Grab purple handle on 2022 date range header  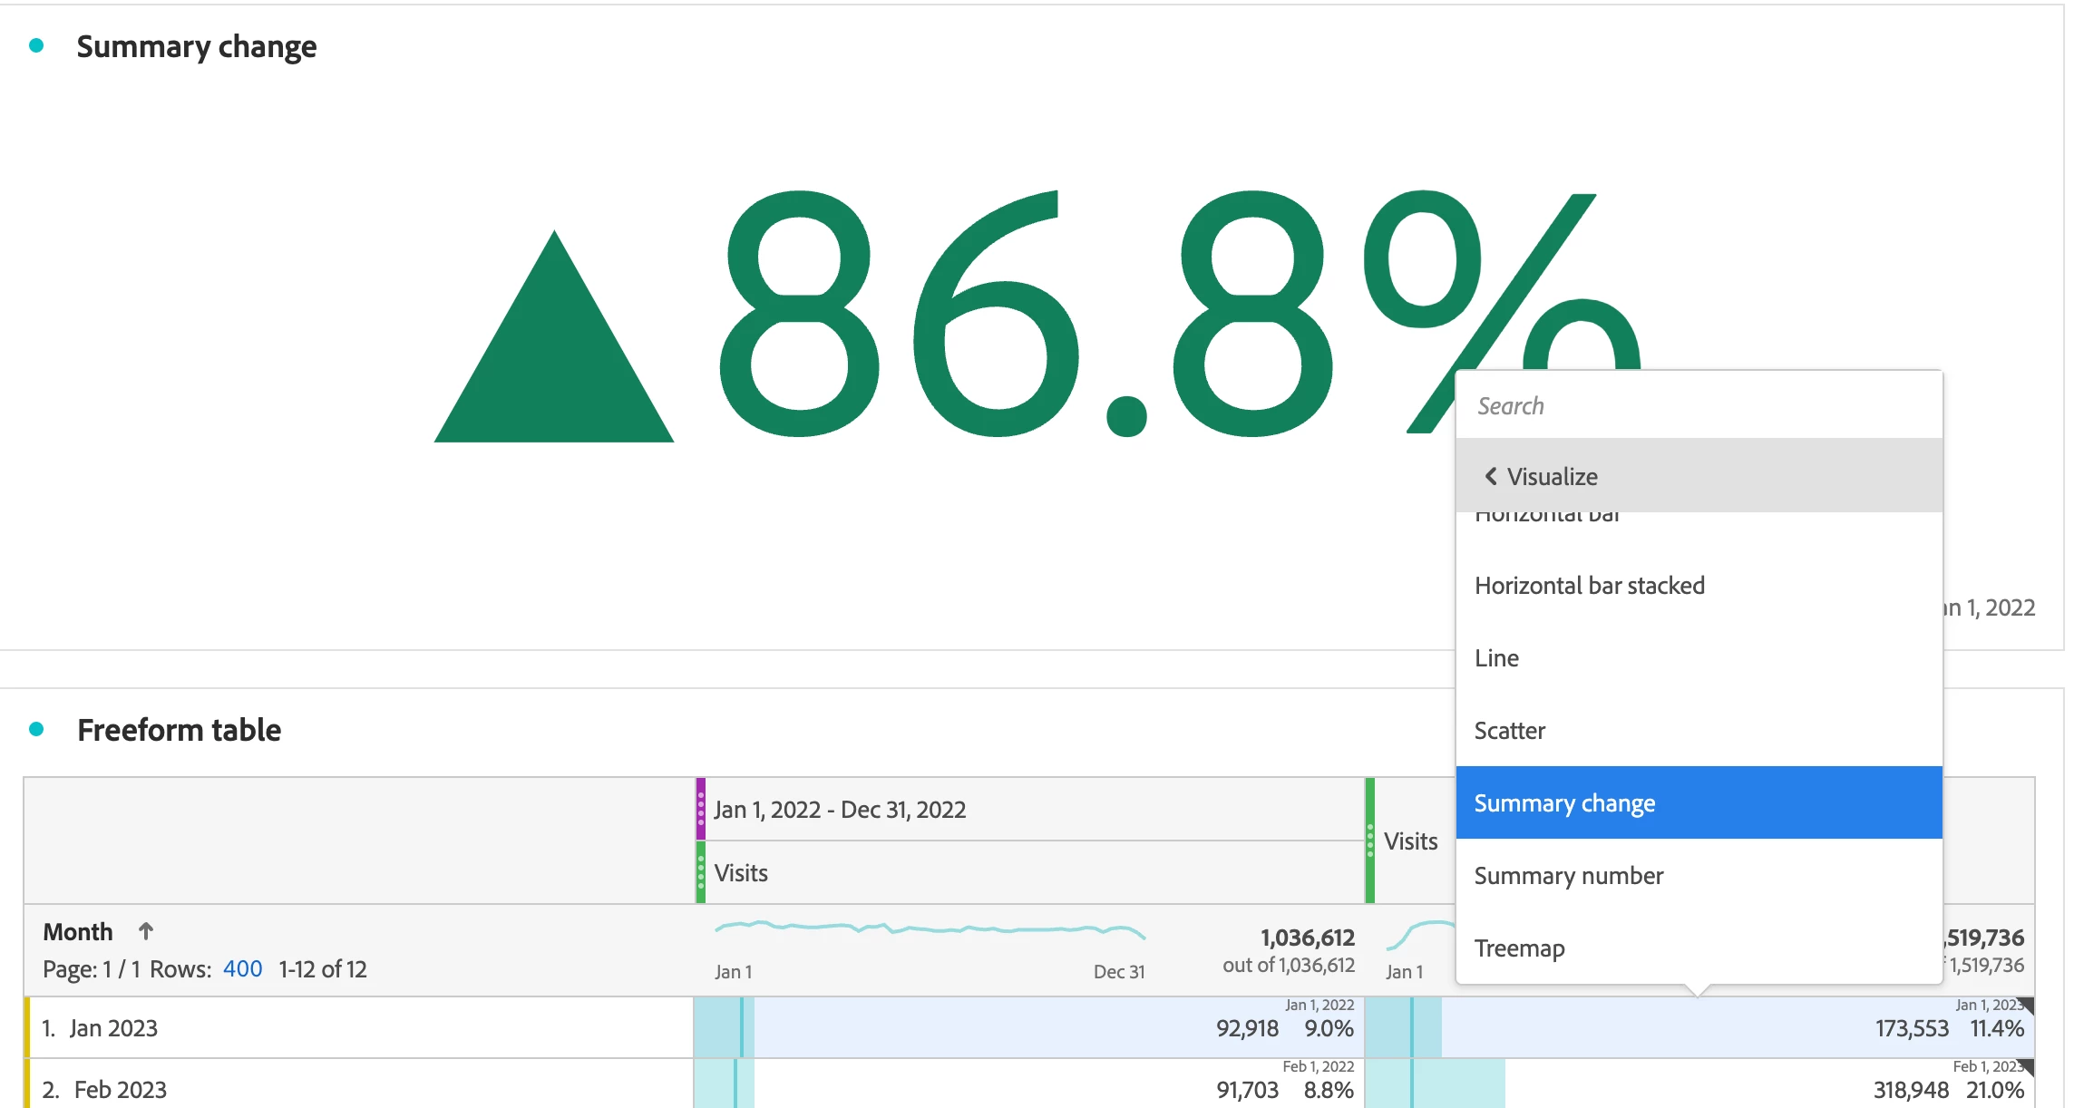tap(700, 809)
